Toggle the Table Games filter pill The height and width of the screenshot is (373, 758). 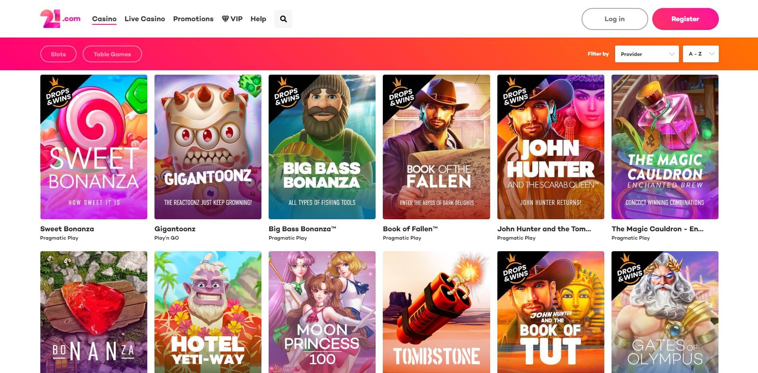click(x=112, y=54)
